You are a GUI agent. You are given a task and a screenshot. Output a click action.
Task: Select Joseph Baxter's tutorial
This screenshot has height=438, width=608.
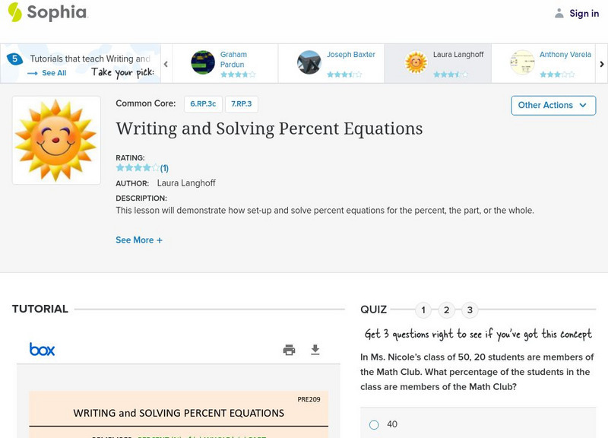coord(331,64)
